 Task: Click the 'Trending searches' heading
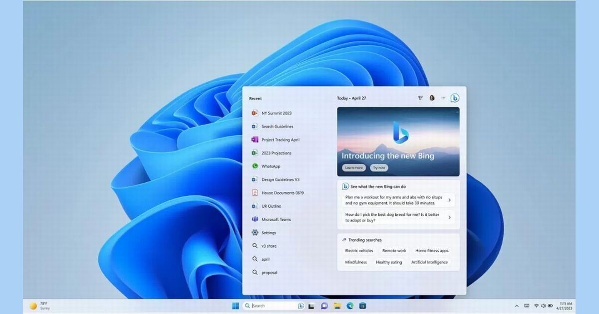tap(365, 240)
